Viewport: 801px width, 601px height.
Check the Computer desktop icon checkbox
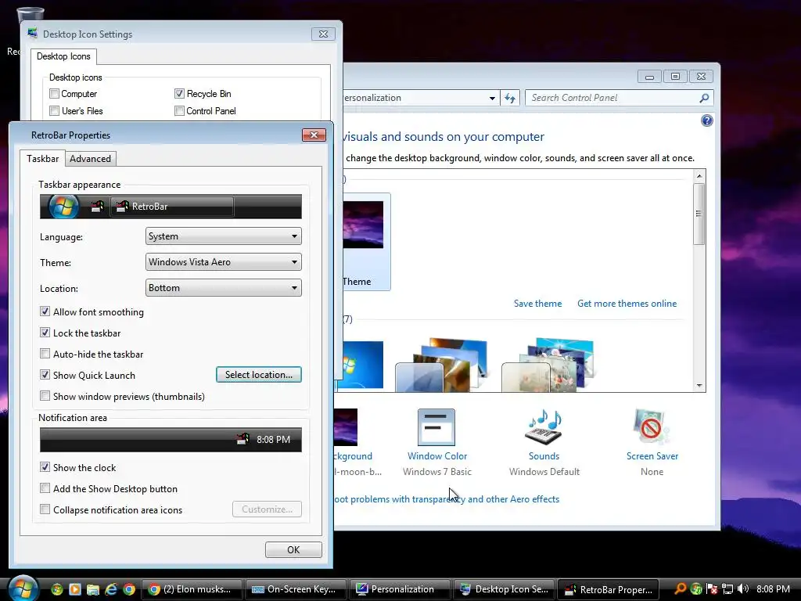click(x=54, y=94)
